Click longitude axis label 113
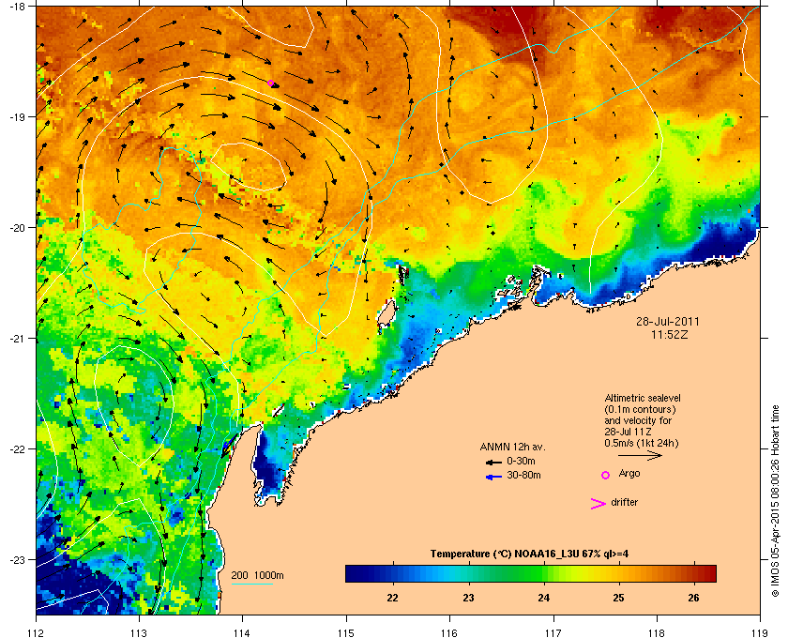 pos(139,633)
